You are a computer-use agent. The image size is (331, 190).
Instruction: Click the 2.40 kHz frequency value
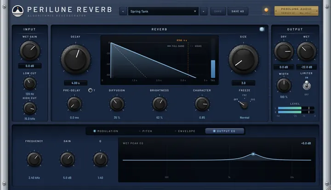tap(34, 178)
